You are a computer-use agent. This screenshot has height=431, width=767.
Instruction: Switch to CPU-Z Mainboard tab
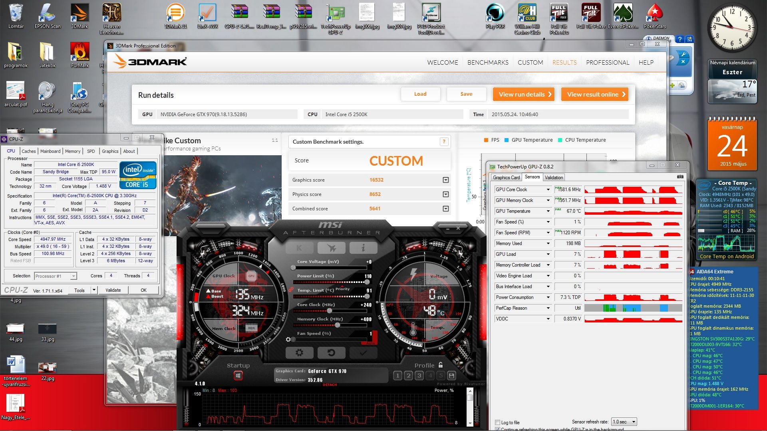(50, 151)
